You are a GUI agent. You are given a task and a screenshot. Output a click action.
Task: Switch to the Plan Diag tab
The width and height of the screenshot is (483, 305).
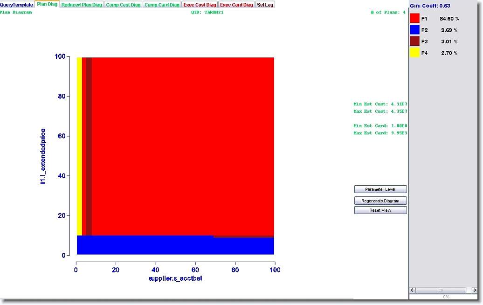pyautogui.click(x=47, y=4)
